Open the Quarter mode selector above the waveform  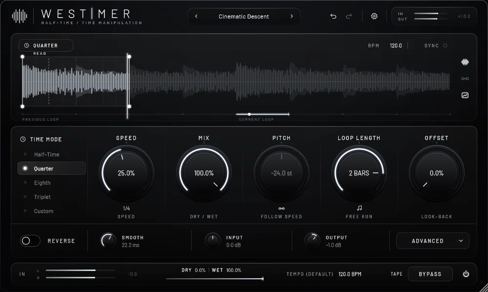tap(46, 45)
